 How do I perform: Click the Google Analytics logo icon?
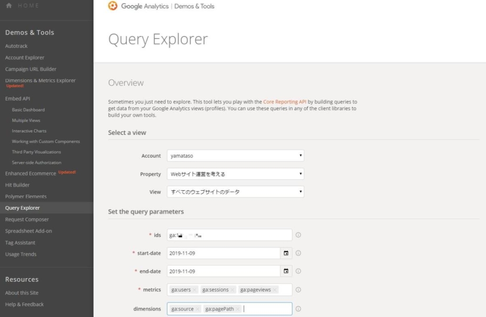(x=112, y=6)
